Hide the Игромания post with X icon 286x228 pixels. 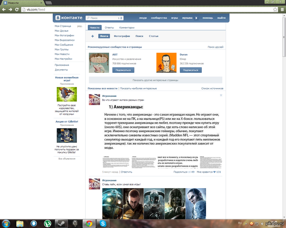click(x=221, y=95)
